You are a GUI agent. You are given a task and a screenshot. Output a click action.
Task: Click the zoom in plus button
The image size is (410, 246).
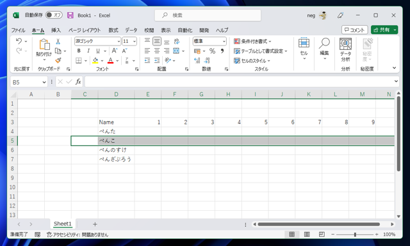(x=377, y=234)
